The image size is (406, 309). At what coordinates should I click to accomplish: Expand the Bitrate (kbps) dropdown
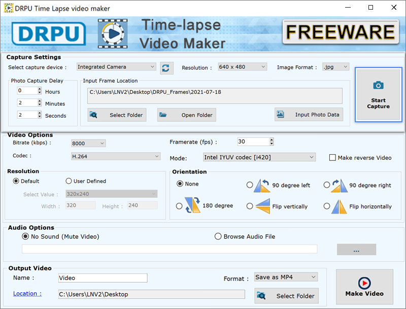point(88,144)
